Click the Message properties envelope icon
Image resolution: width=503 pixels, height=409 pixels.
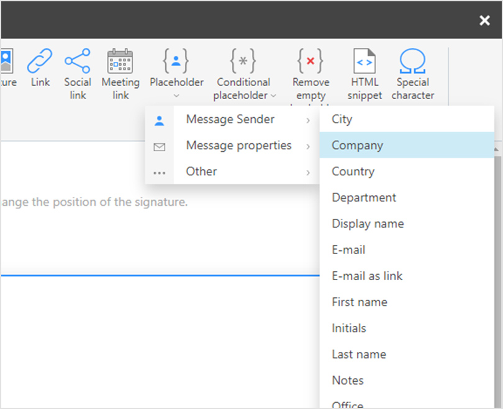coord(160,146)
